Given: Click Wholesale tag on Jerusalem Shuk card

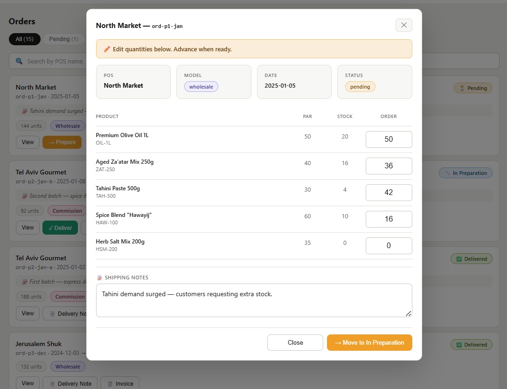Looking at the screenshot, I should tap(68, 367).
